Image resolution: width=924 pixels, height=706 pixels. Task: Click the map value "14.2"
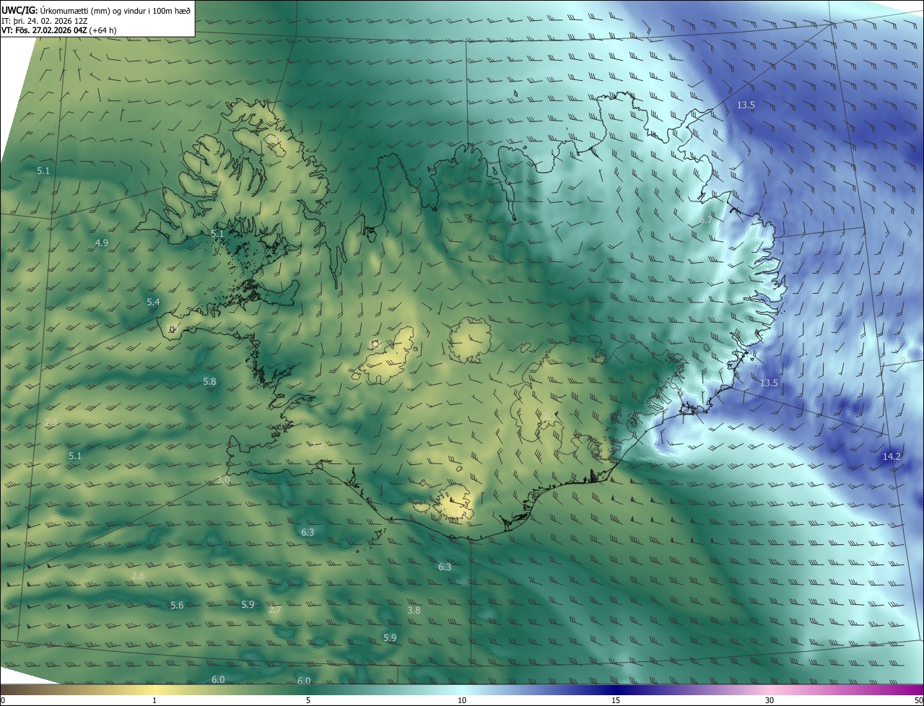pos(892,456)
